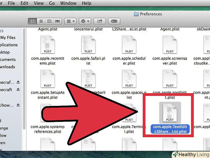Click the com.apple.recentitems.plist filename

click(x=48, y=61)
